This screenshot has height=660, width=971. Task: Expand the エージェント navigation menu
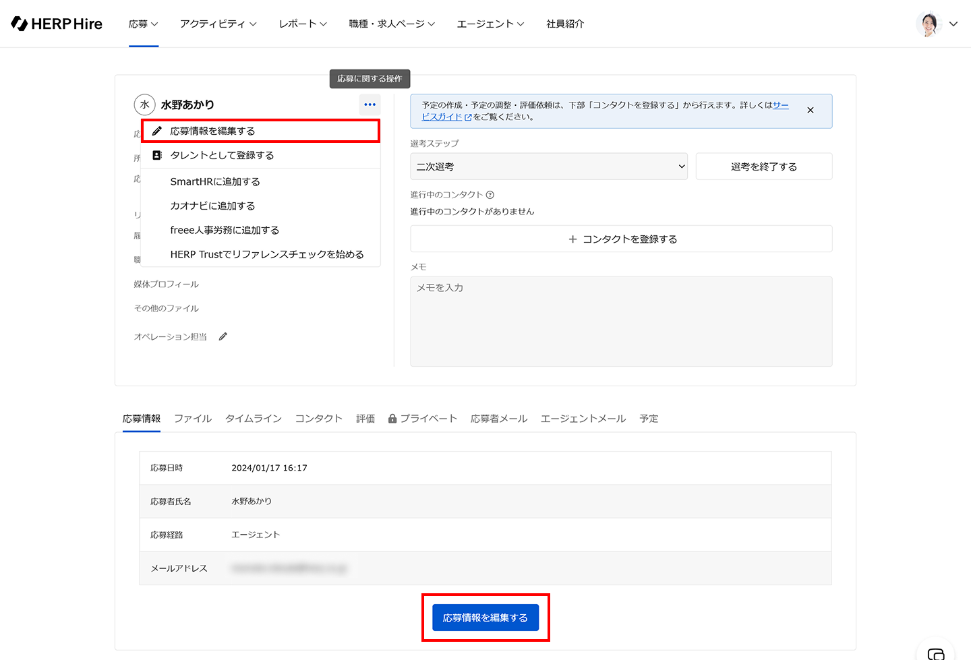point(490,24)
